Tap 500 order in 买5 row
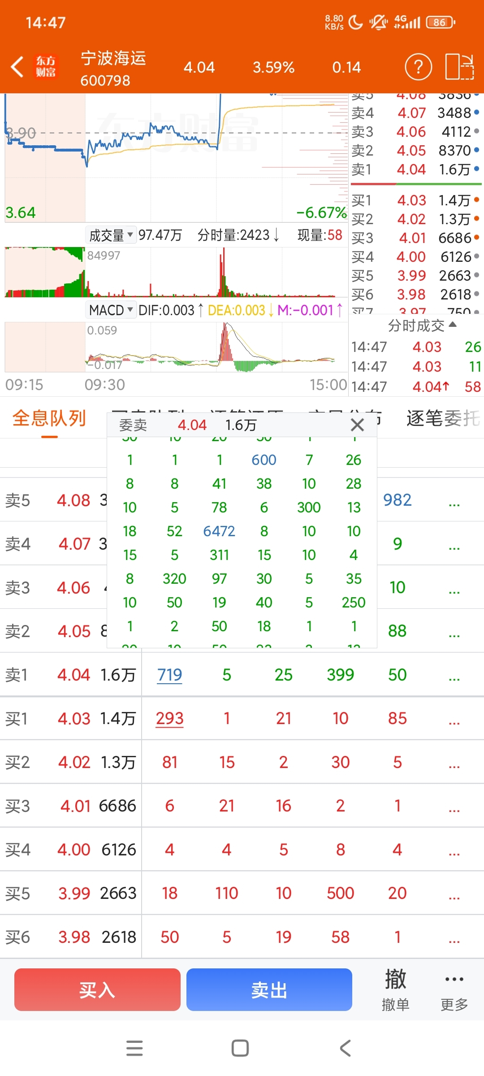 [340, 893]
